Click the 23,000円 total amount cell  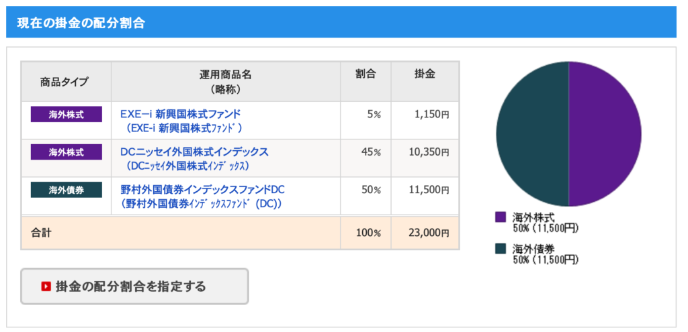click(425, 233)
